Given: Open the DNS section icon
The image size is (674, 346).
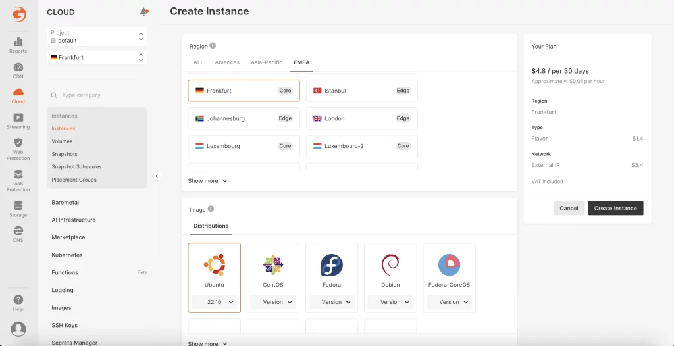Looking at the screenshot, I should pyautogui.click(x=18, y=231).
